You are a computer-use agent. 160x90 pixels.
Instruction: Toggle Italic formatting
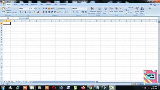click(23, 12)
